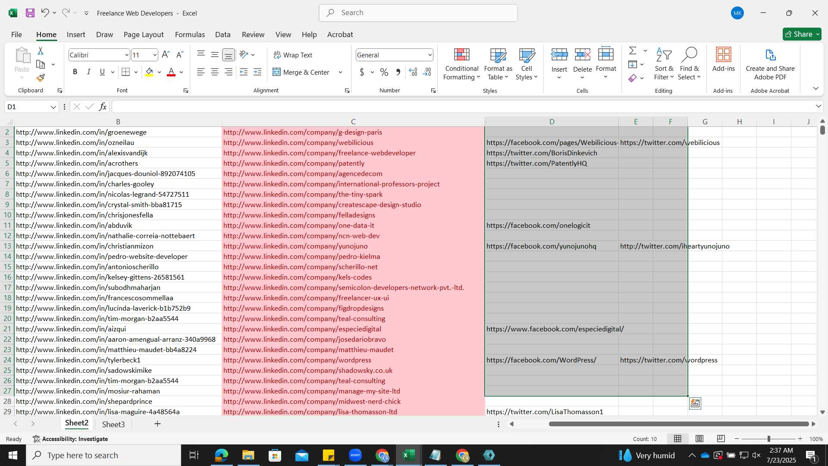828x466 pixels.
Task: Open Delete cells button
Action: tap(582, 64)
